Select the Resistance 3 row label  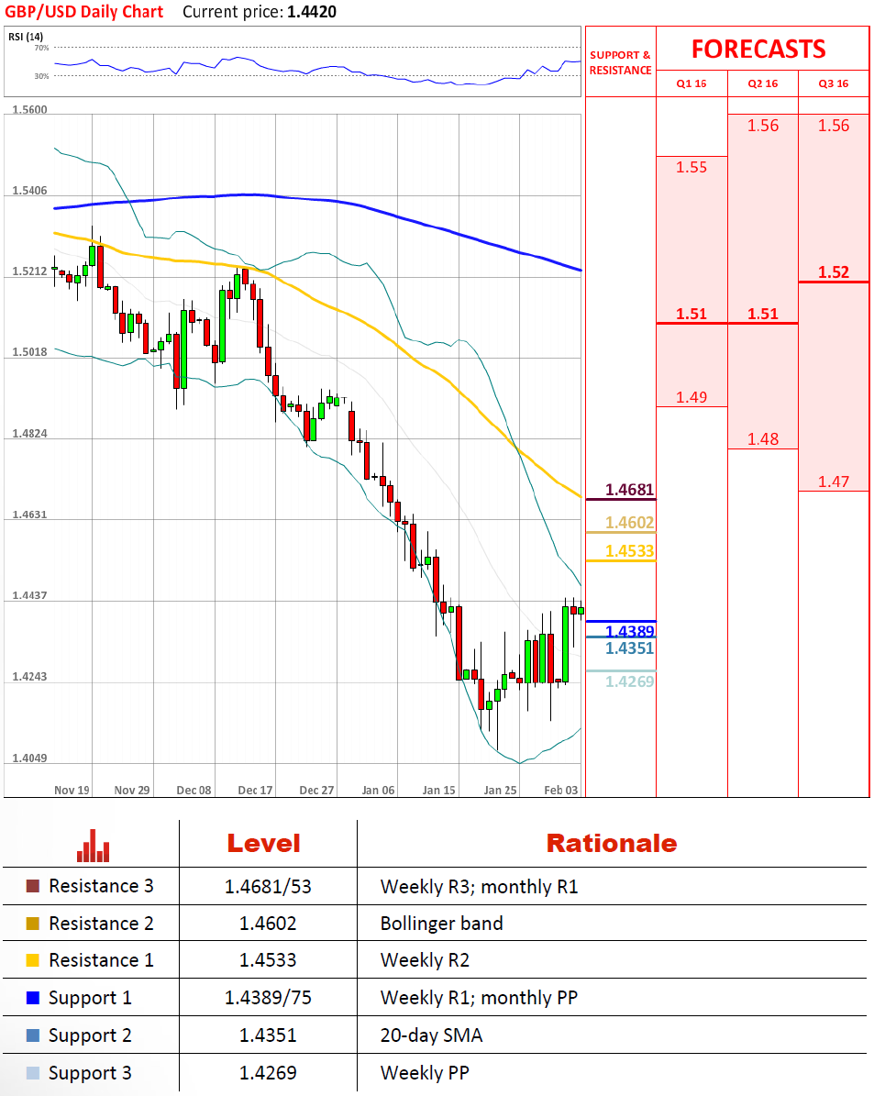102,886
